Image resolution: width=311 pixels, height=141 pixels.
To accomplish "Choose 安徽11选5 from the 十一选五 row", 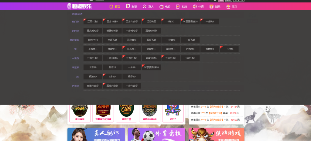I will point(151,58).
